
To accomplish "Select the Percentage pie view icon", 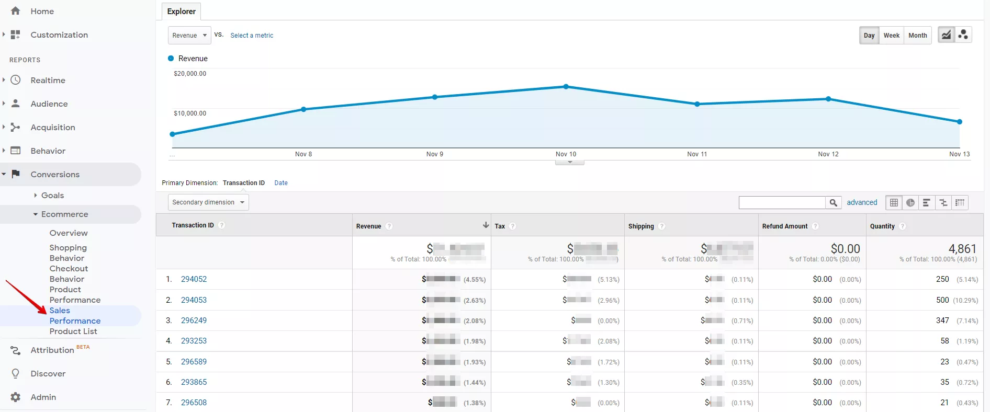I will (x=910, y=202).
